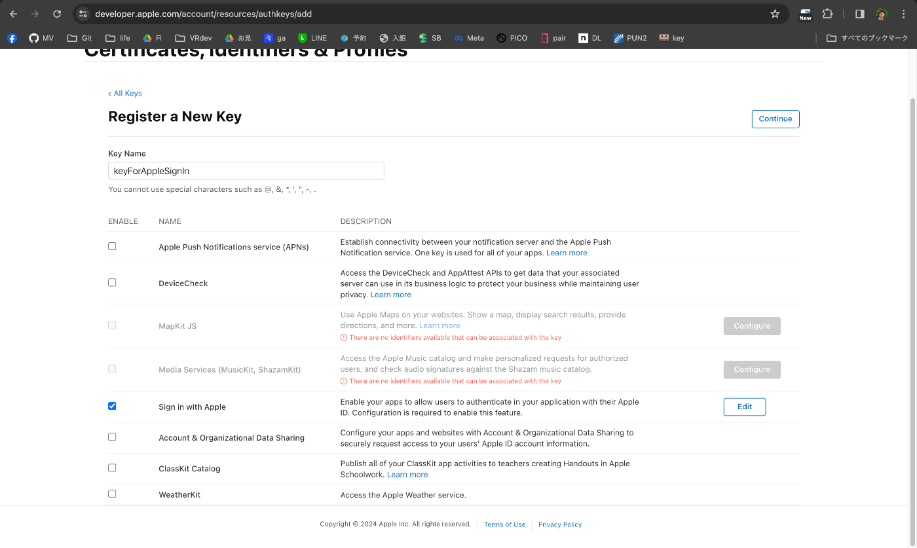The width and height of the screenshot is (917, 548).
Task: Open Learn more link for DeviceCheck
Action: click(x=391, y=295)
